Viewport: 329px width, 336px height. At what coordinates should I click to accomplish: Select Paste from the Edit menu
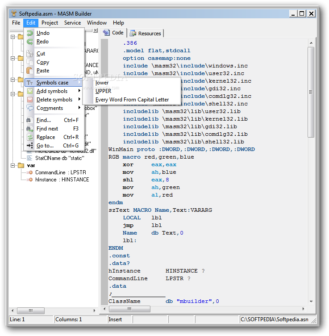point(54,71)
